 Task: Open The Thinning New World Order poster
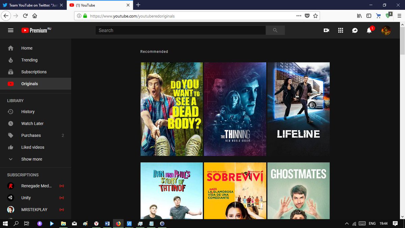pos(235,109)
